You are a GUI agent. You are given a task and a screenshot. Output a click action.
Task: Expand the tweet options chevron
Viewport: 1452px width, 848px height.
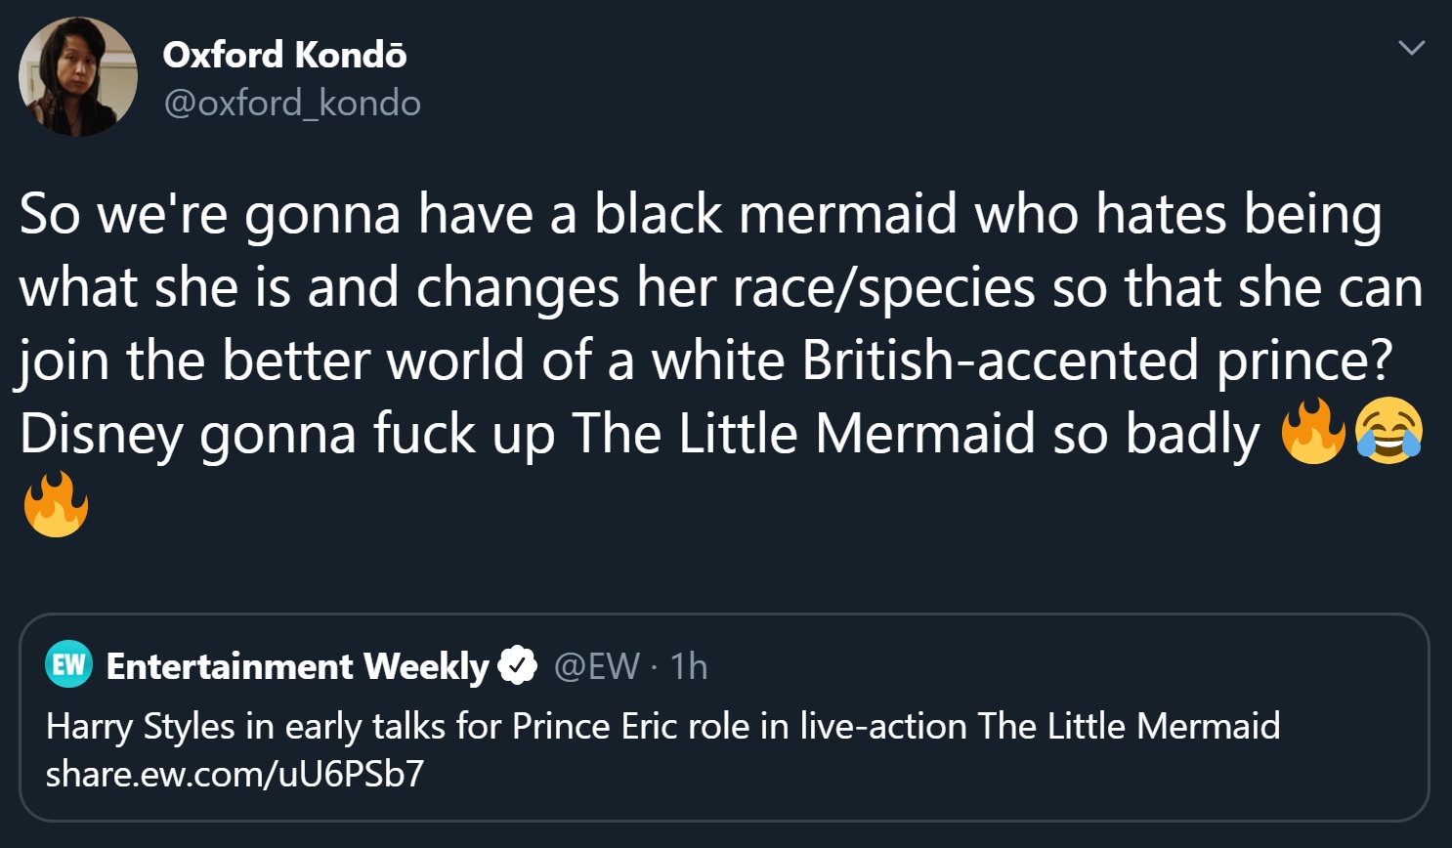pyautogui.click(x=1411, y=48)
